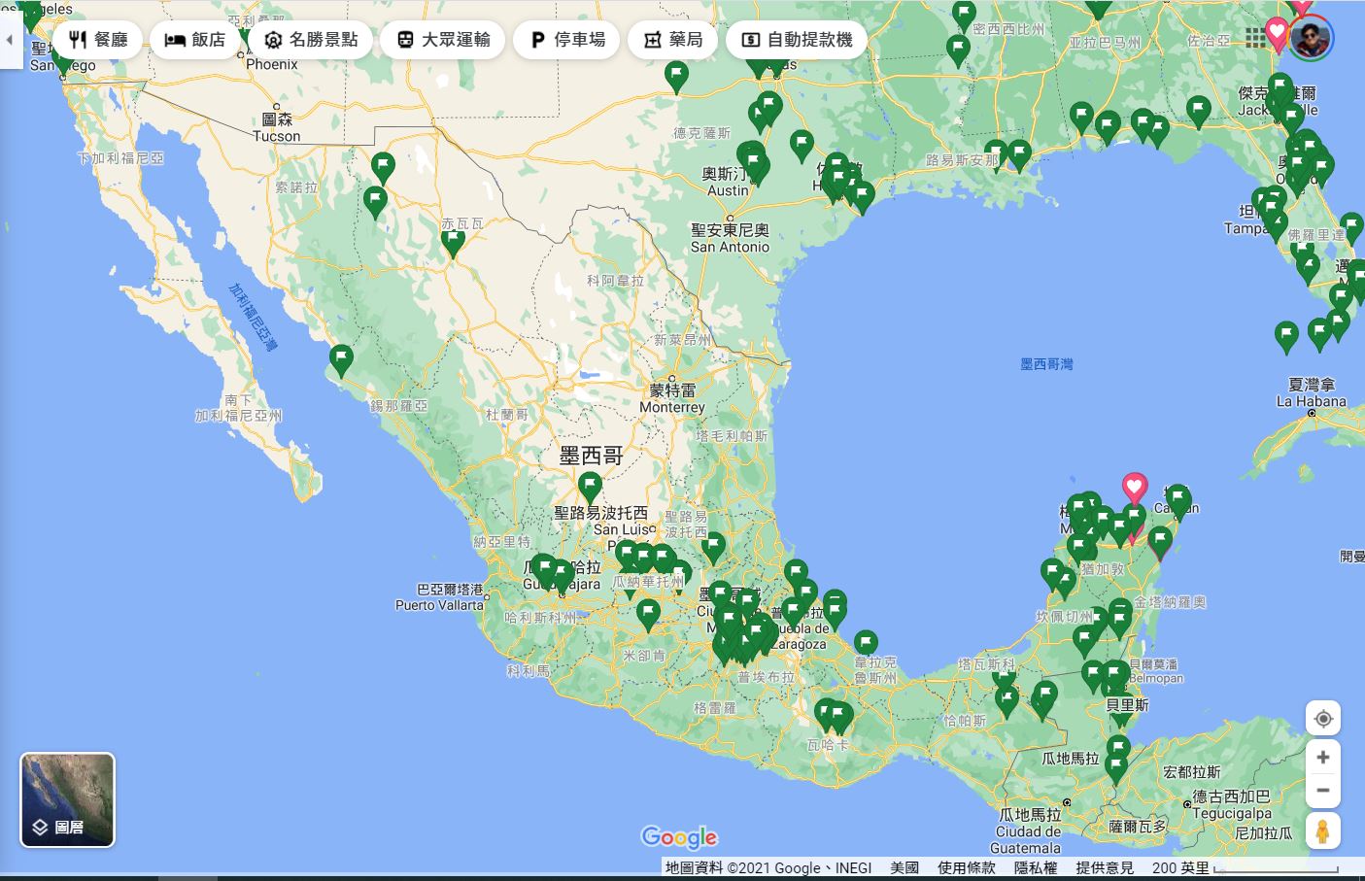Switch to satellite via 圖層 thumbnail
The height and width of the screenshot is (881, 1365).
pyautogui.click(x=68, y=799)
